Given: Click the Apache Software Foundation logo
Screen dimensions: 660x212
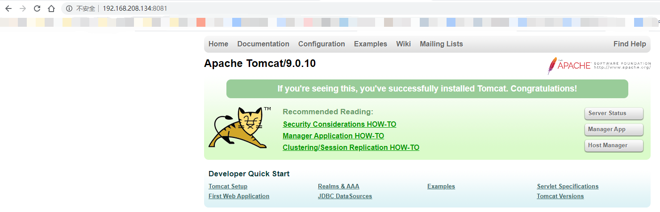Looking at the screenshot, I should coord(599,66).
